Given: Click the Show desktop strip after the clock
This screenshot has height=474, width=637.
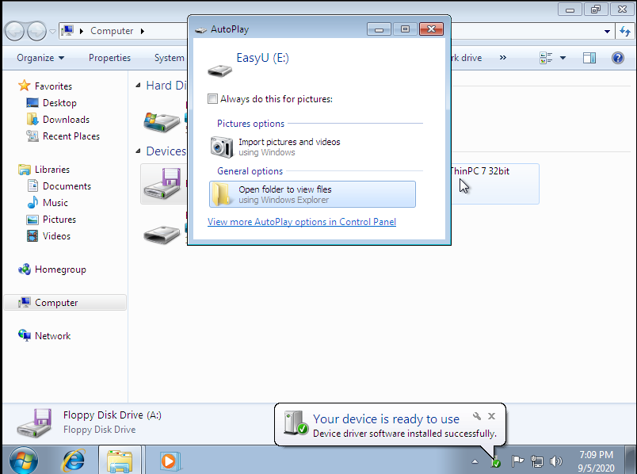Looking at the screenshot, I should pos(630,460).
